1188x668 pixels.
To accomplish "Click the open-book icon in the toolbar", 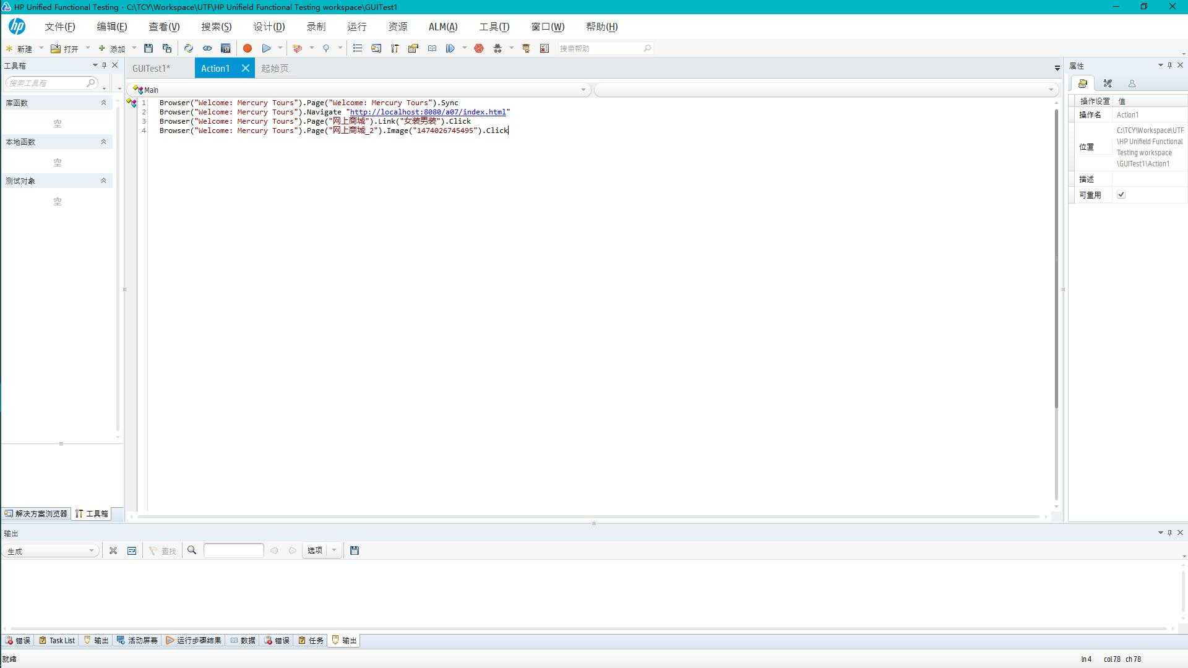I will click(x=433, y=48).
